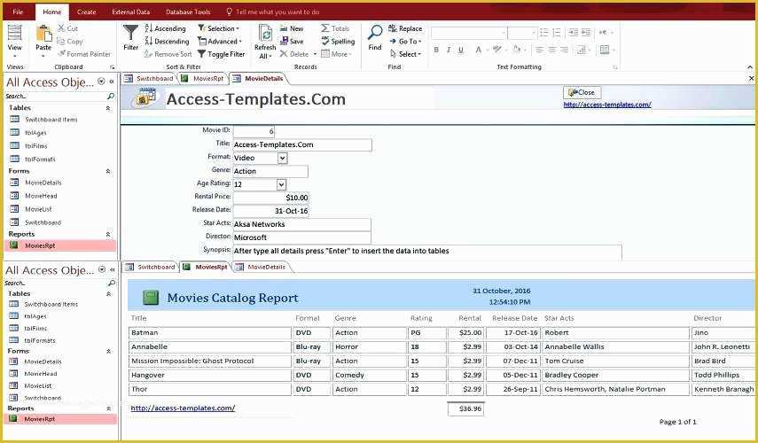Viewport: 758px width, 443px height.
Task: Click Replace in Find group
Action: (x=405, y=28)
